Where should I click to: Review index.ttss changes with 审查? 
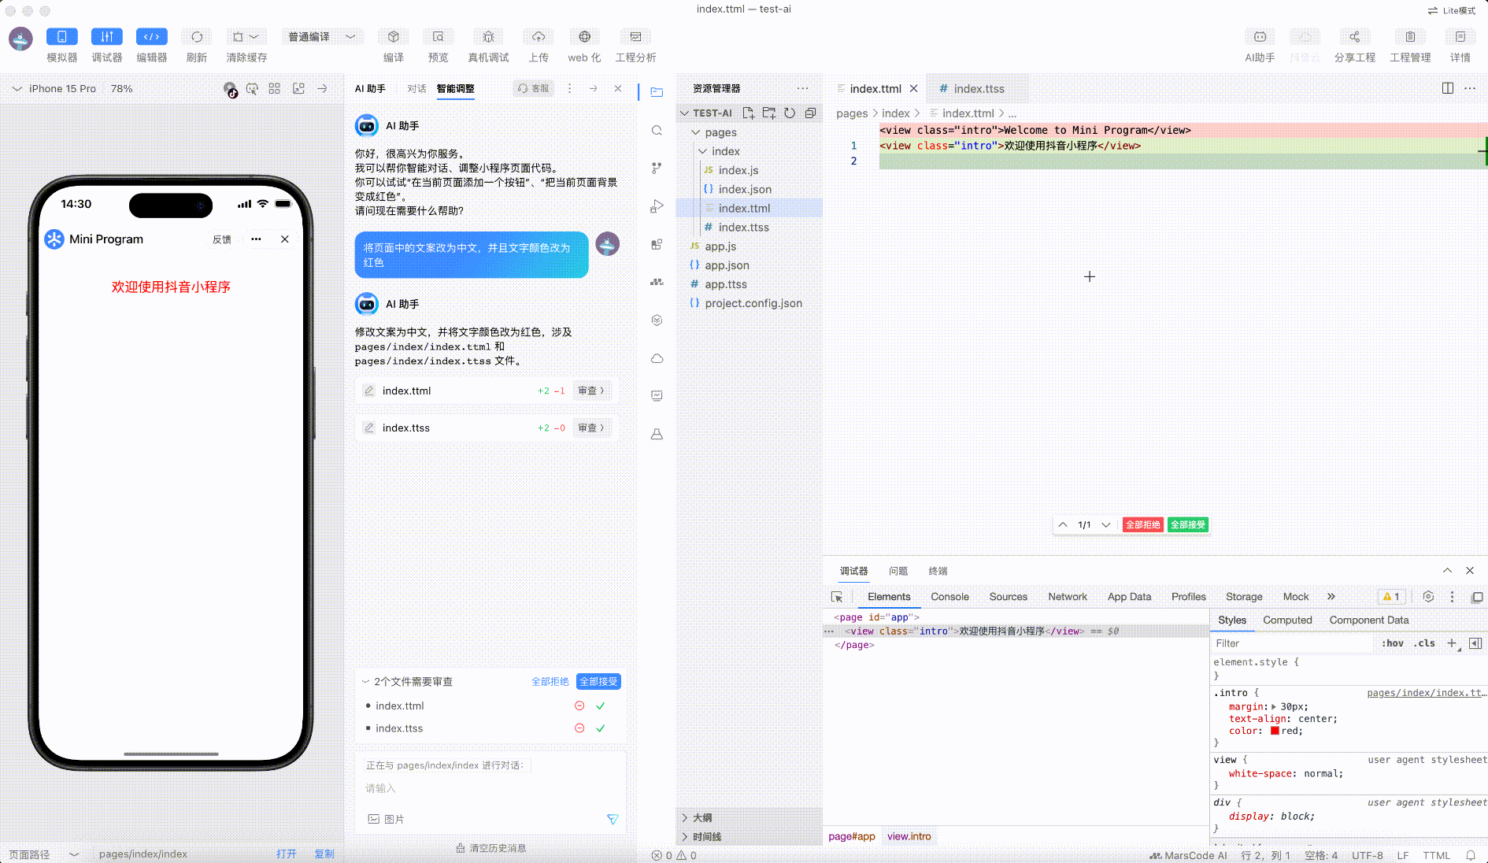[591, 428]
